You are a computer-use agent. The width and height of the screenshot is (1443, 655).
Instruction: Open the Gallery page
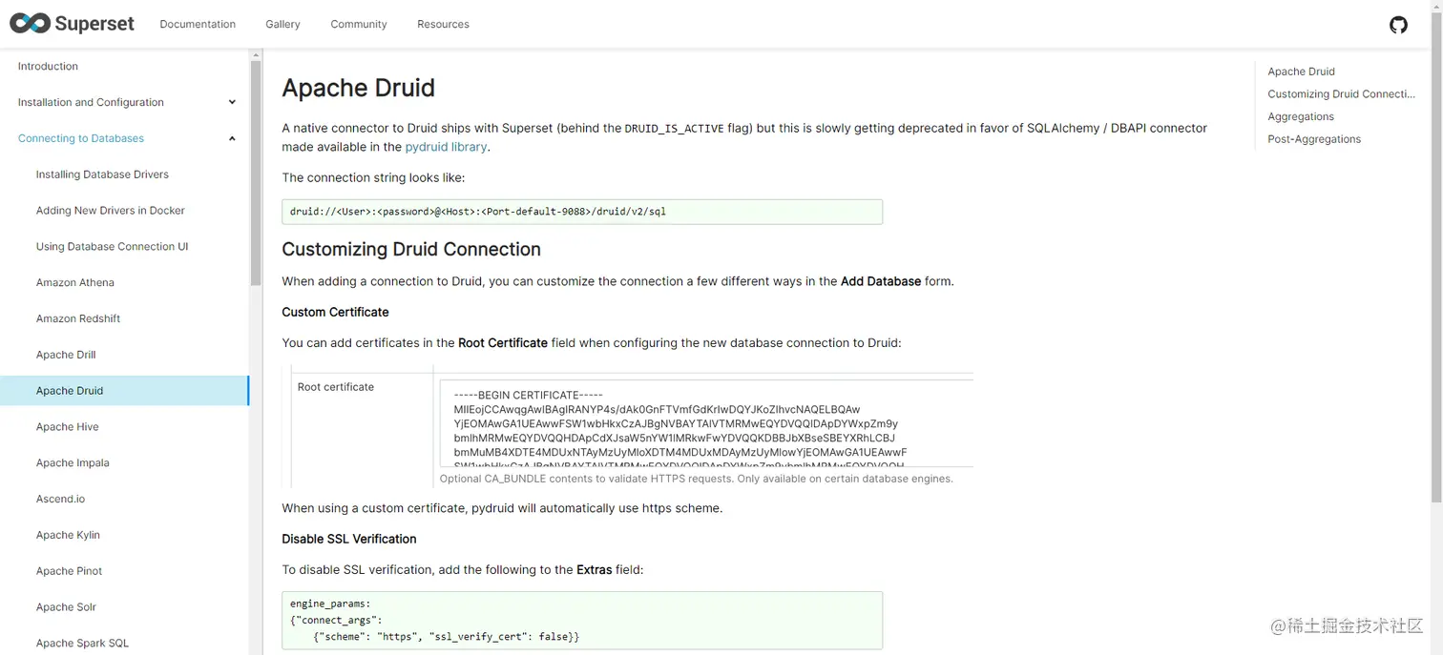click(x=282, y=25)
